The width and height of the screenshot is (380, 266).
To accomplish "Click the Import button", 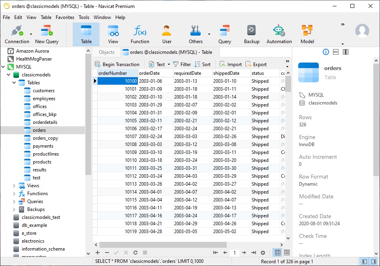I will tap(230, 65).
